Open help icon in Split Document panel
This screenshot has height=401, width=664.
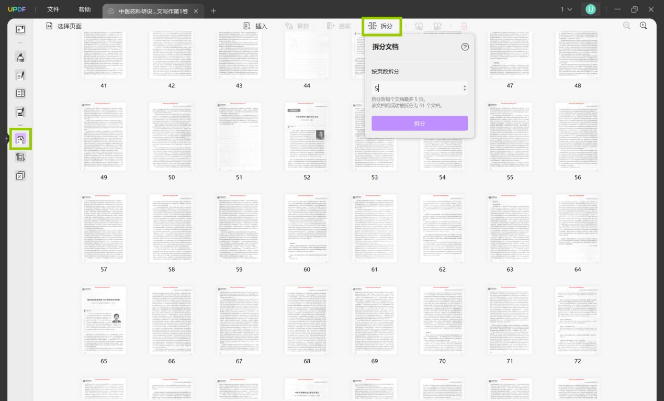click(465, 47)
